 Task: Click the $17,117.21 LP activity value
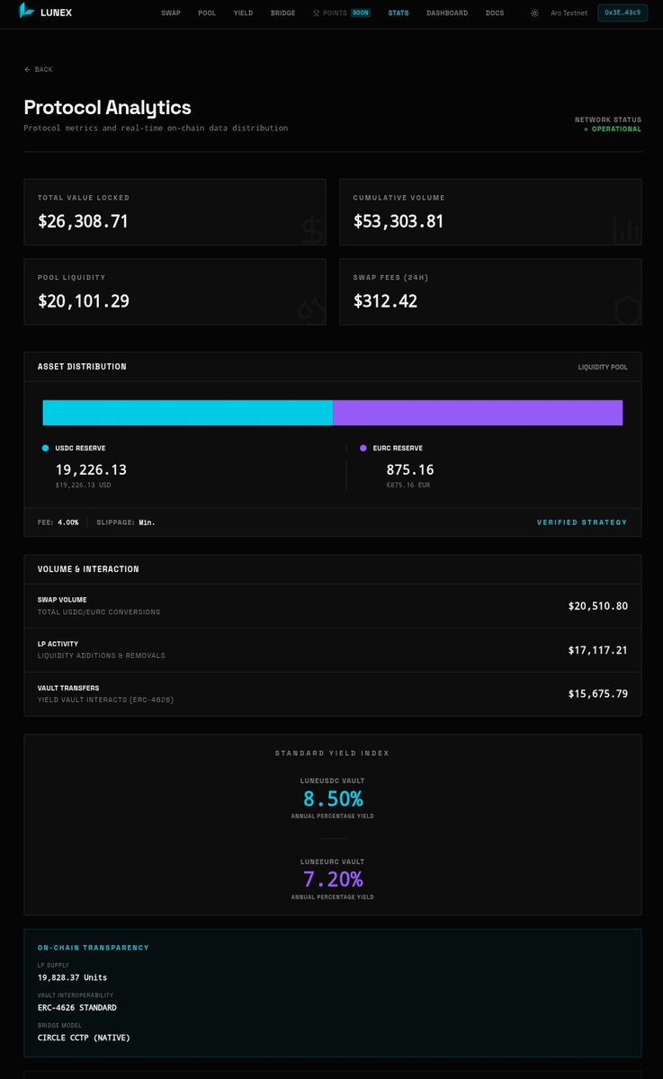click(x=598, y=650)
